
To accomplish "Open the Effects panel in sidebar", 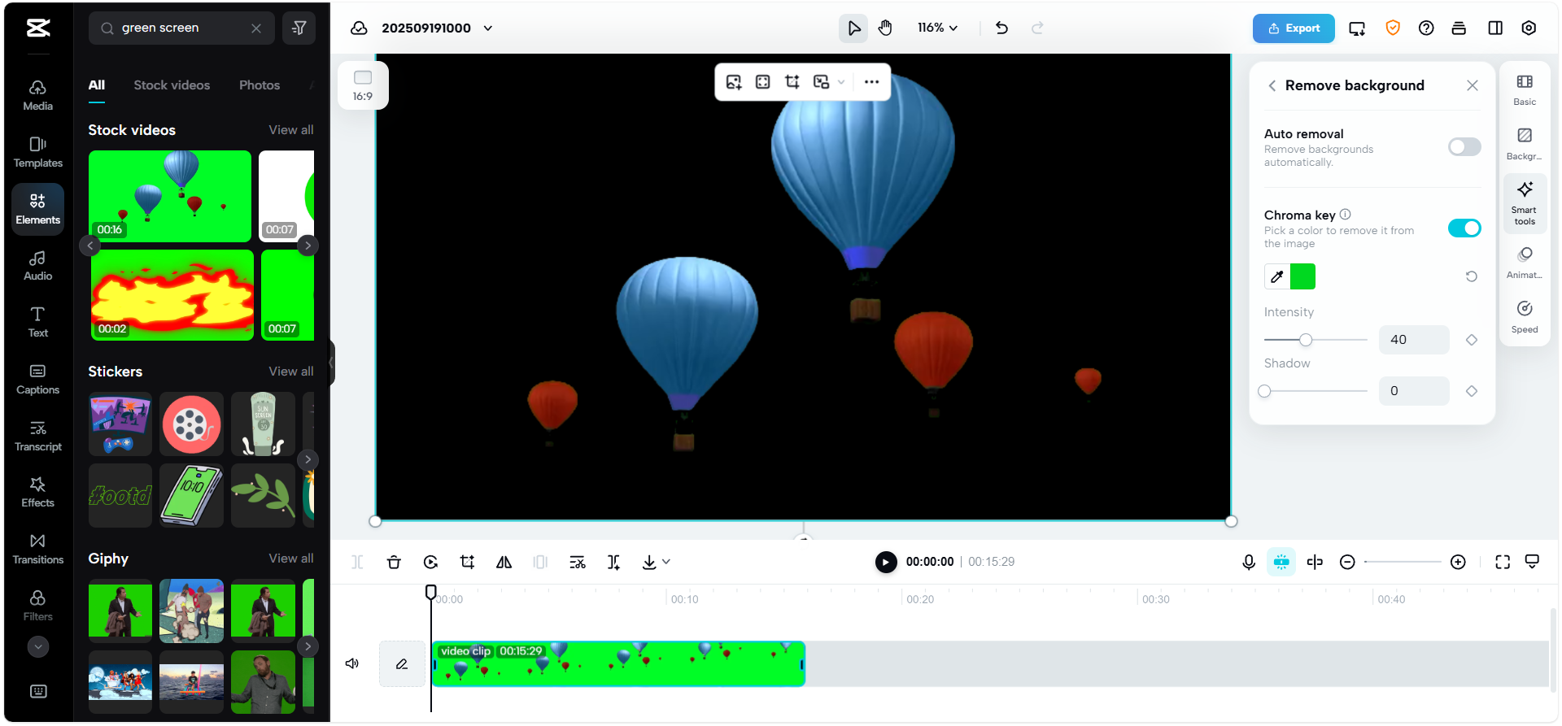I will pyautogui.click(x=37, y=492).
